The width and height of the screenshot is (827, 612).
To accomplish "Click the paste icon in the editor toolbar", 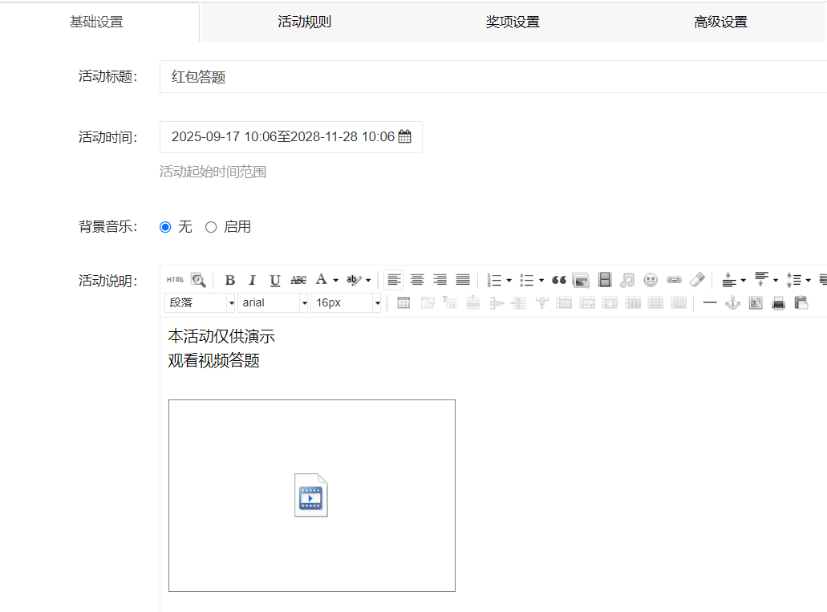I will coord(801,303).
